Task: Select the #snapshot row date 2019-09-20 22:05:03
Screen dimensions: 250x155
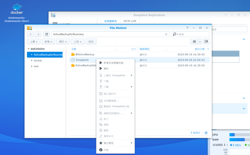Action: coord(191,60)
